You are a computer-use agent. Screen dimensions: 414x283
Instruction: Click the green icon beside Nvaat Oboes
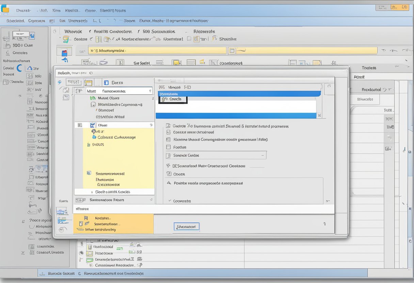point(92,98)
